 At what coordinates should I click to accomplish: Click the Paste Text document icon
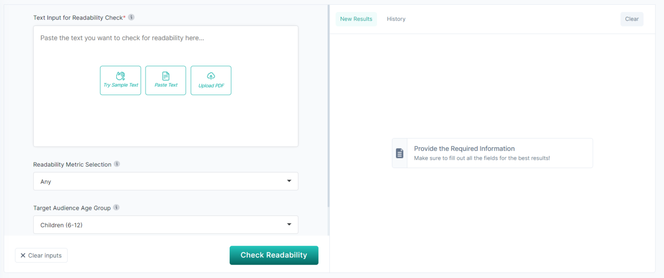166,76
